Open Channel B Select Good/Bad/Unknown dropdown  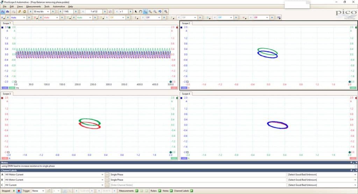point(322,180)
